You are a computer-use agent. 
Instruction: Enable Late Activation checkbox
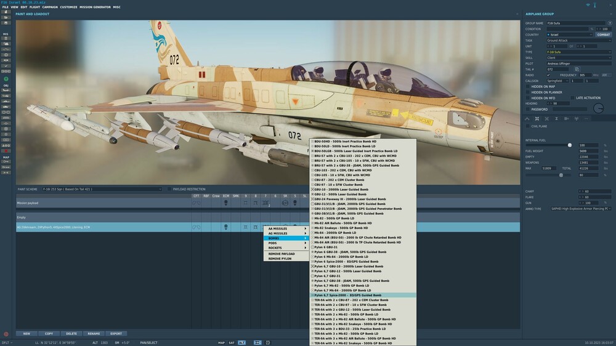tap(572, 98)
